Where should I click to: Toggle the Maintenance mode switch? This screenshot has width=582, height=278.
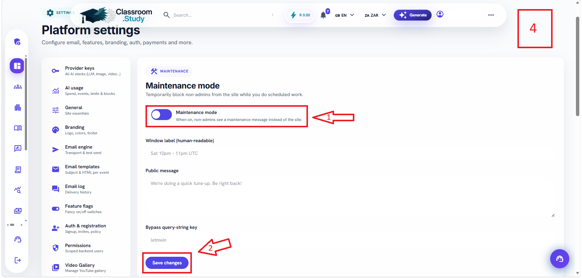162,115
